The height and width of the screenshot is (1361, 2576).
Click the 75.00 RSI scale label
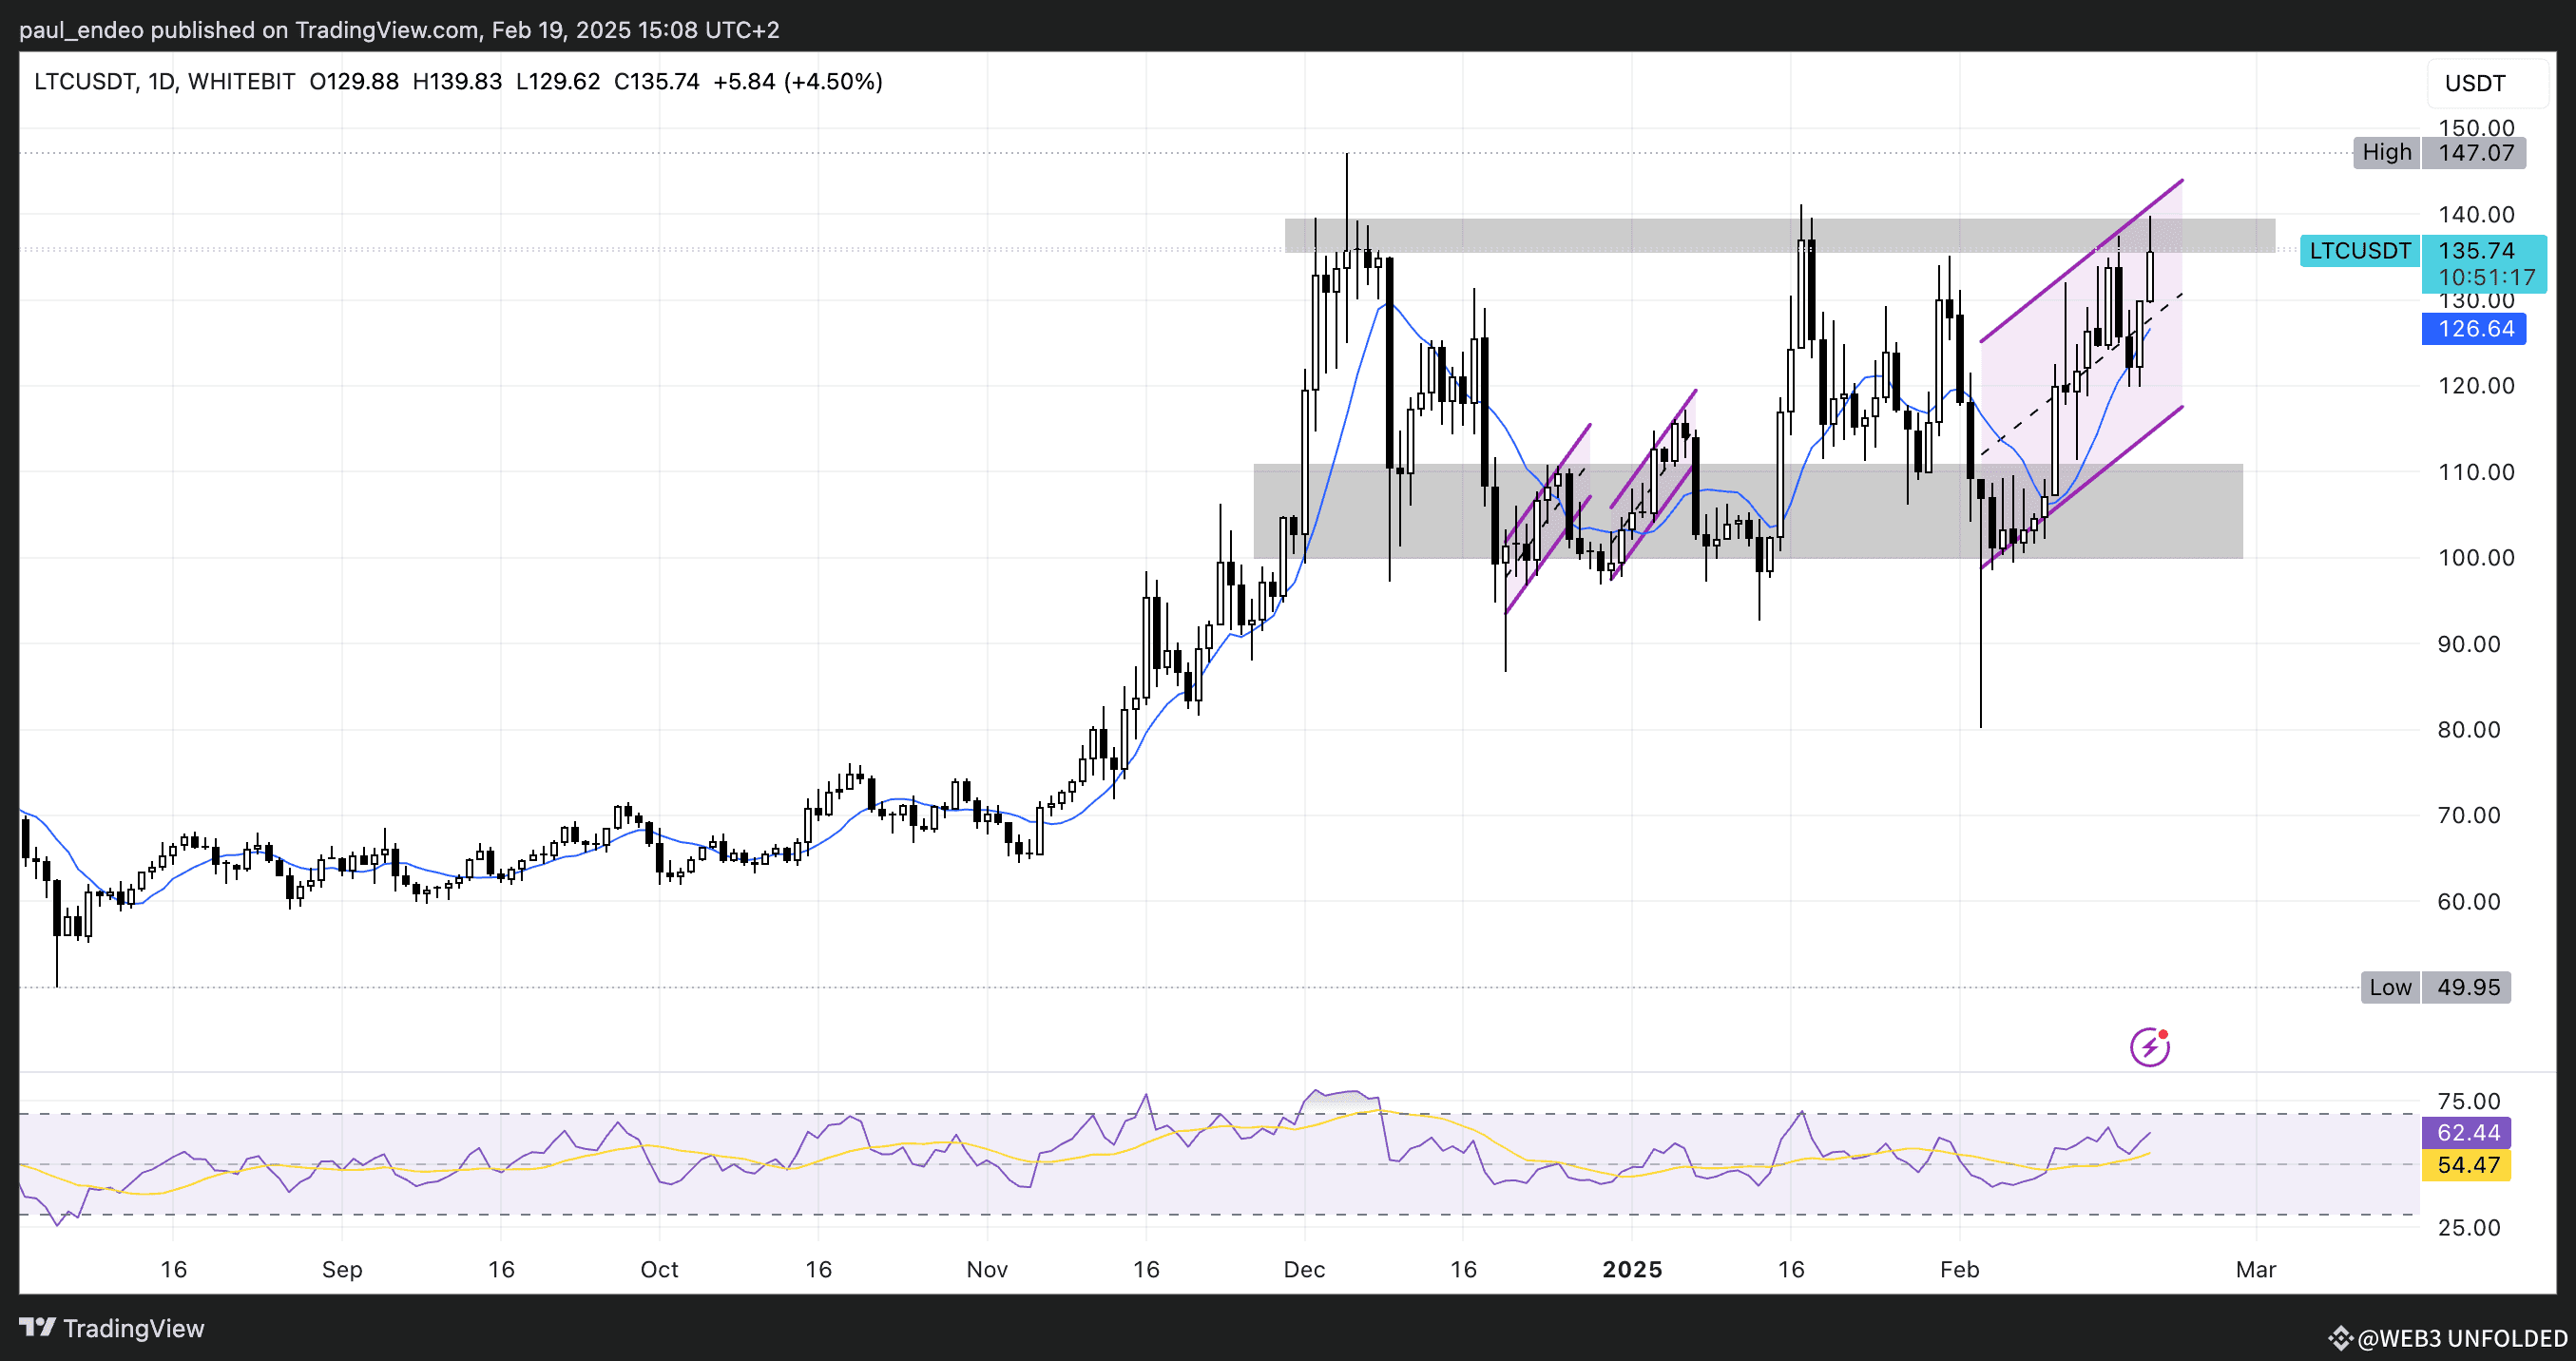click(2468, 1101)
